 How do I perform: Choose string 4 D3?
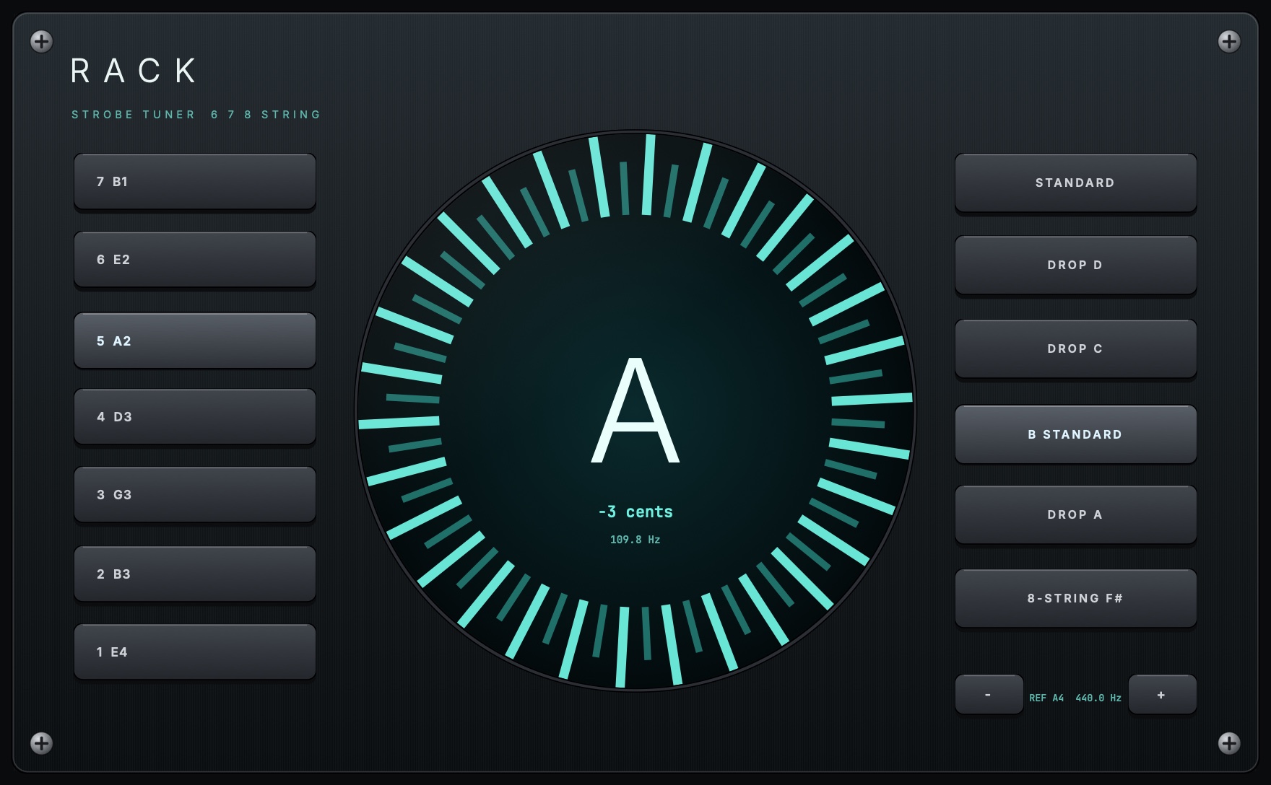[x=195, y=416]
